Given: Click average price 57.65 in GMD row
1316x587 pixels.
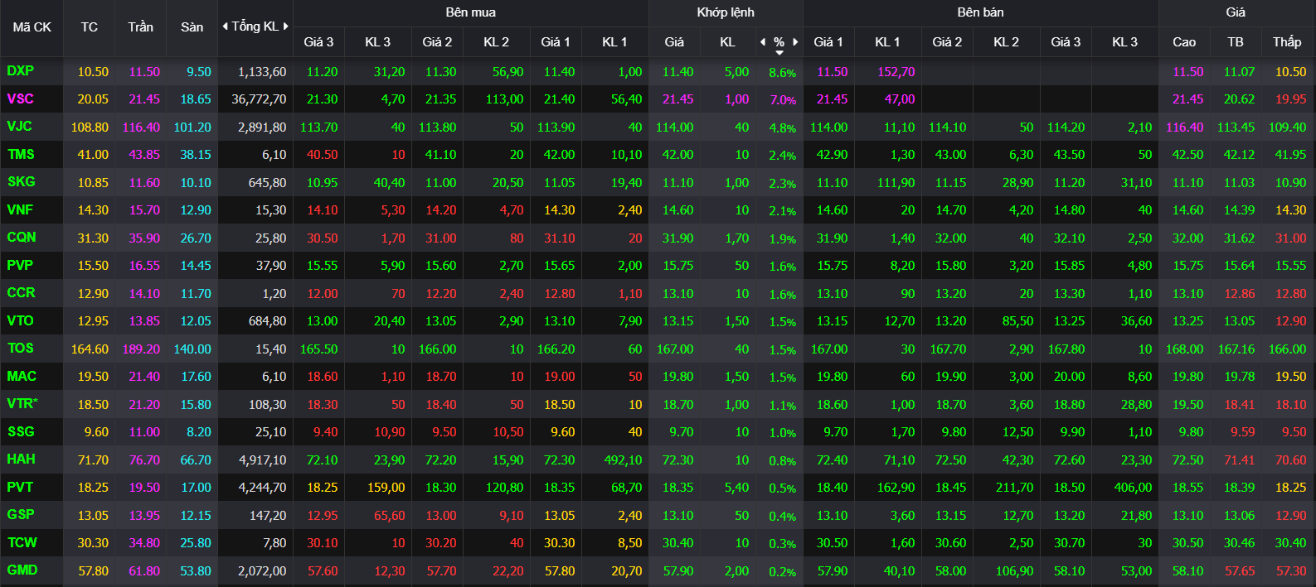Looking at the screenshot, I should tap(1240, 571).
